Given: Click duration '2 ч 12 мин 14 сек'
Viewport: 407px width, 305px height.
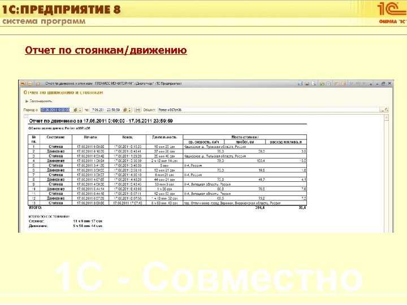Looking at the screenshot, I should (164, 161).
